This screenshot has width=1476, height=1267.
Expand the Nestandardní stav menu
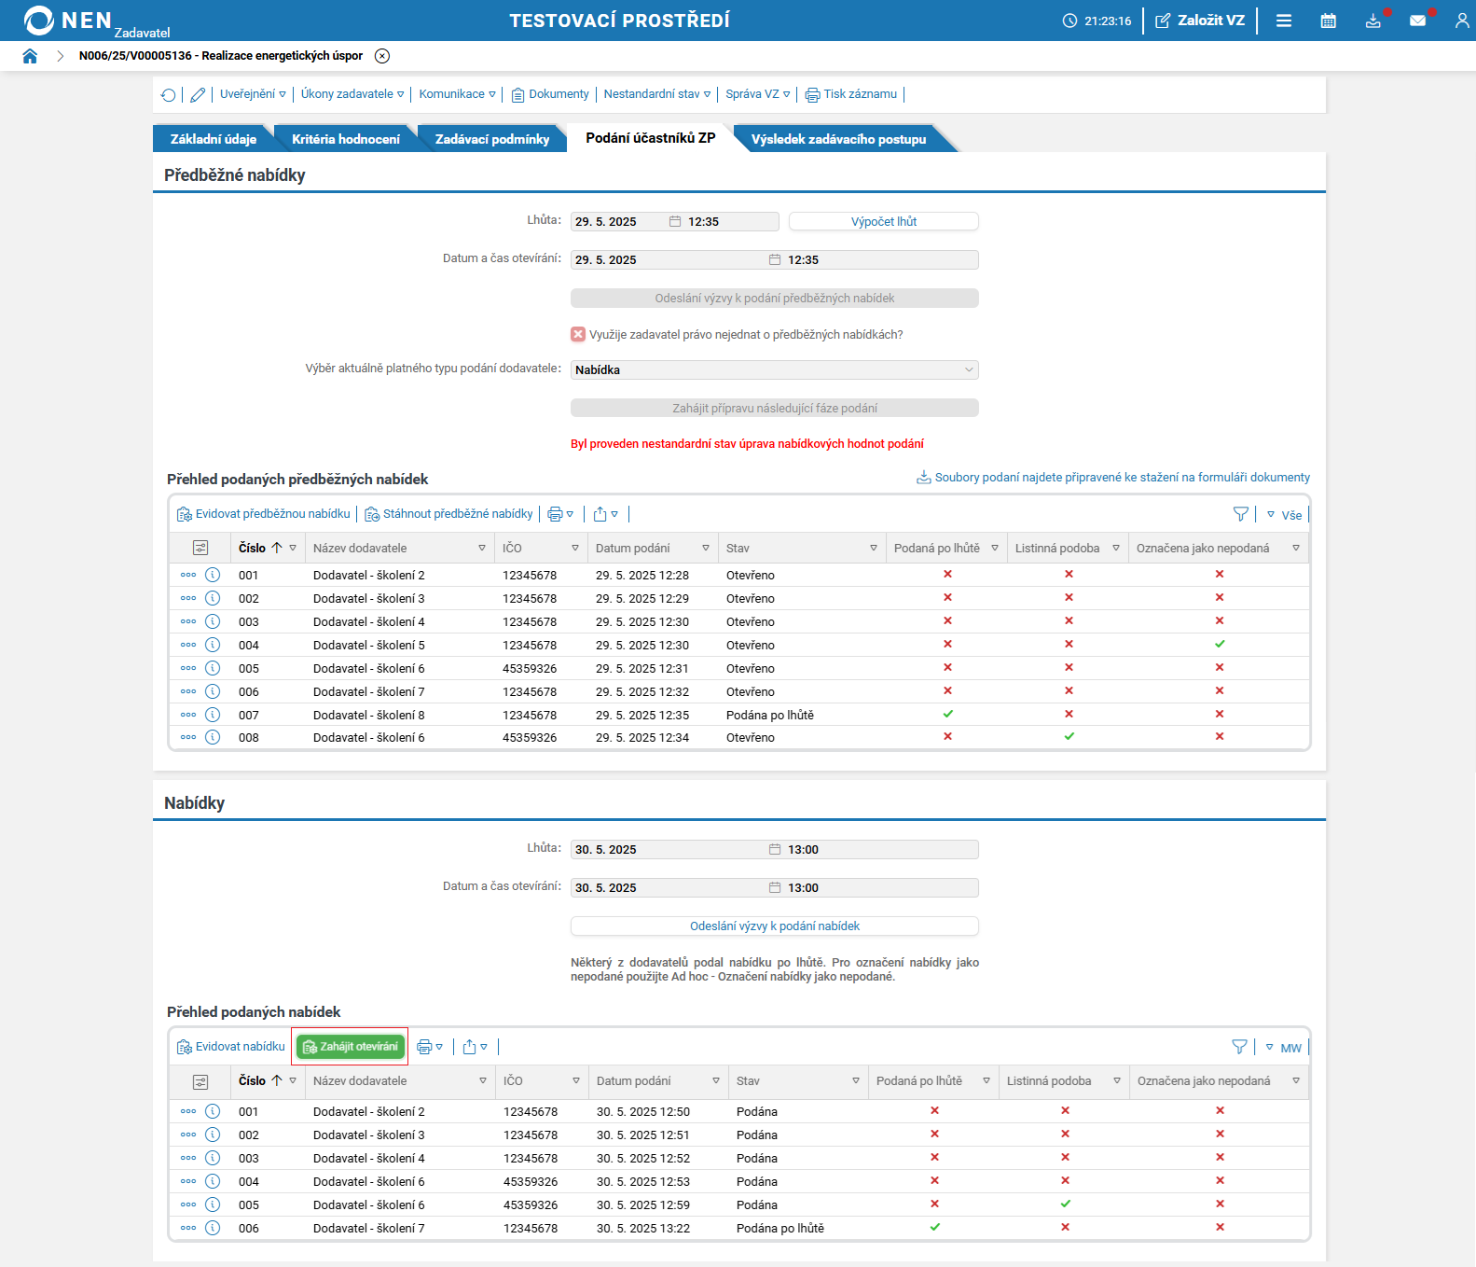657,94
